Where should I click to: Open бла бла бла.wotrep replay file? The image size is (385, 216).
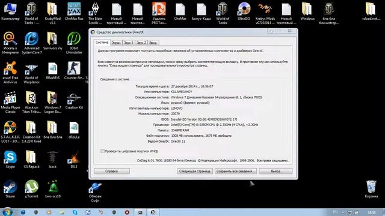[x=329, y=13]
